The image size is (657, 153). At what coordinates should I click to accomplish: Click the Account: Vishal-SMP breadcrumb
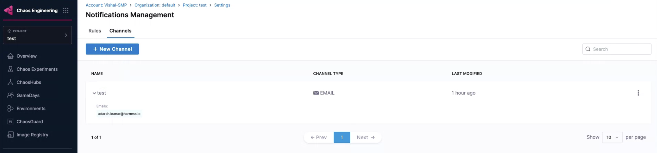point(106,5)
